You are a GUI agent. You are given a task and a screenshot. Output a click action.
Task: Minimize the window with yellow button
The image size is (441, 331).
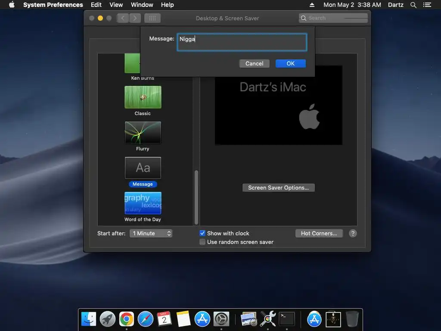click(x=100, y=18)
